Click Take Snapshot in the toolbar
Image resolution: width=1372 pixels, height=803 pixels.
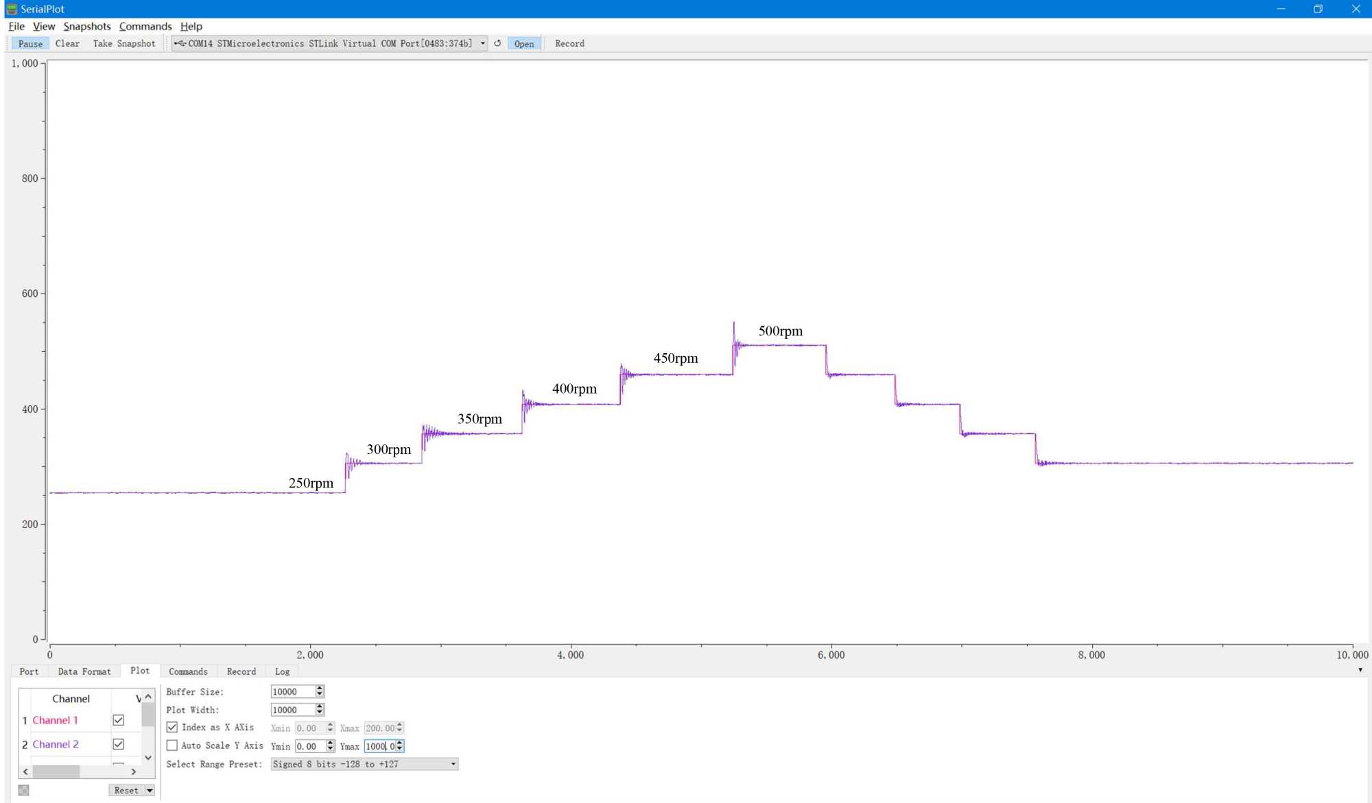click(124, 43)
